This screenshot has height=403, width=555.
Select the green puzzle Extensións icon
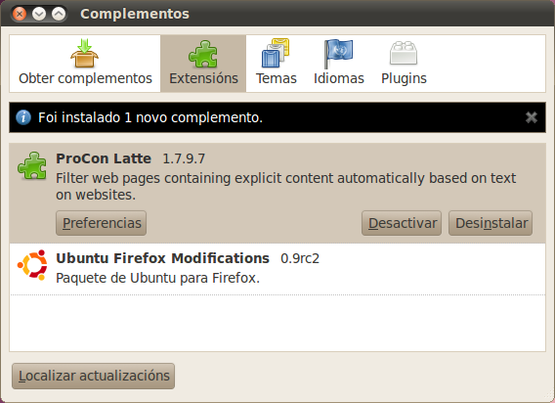pos(203,54)
